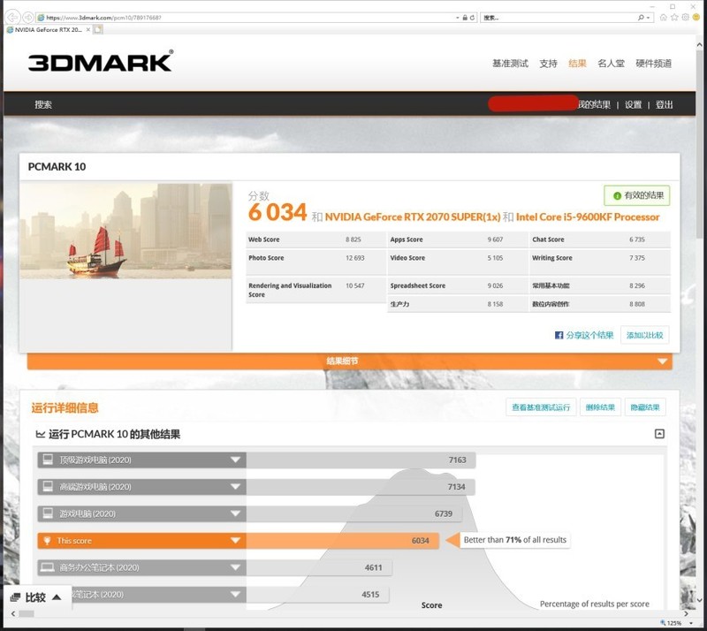707x631 pixels.
Task: Open the browser favorites star icon
Action: pos(674,17)
